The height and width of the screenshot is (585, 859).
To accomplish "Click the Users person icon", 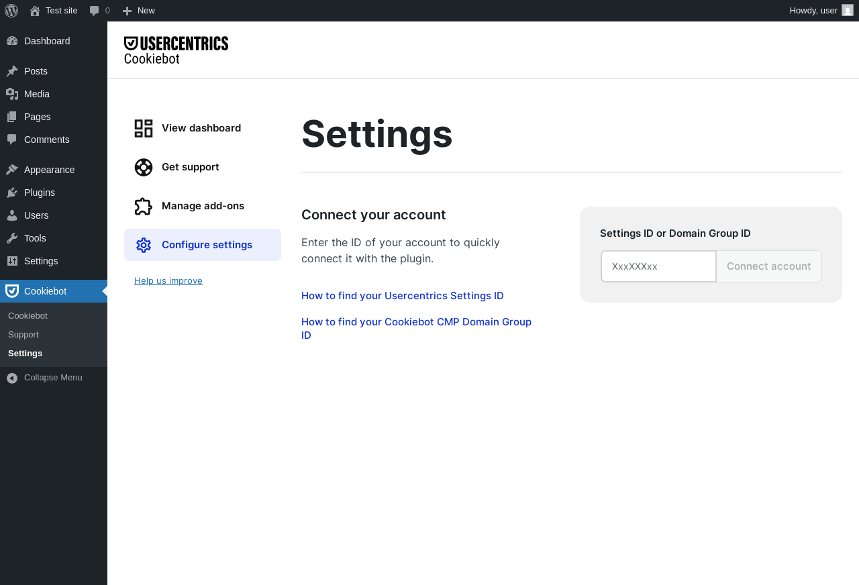I will (12, 215).
